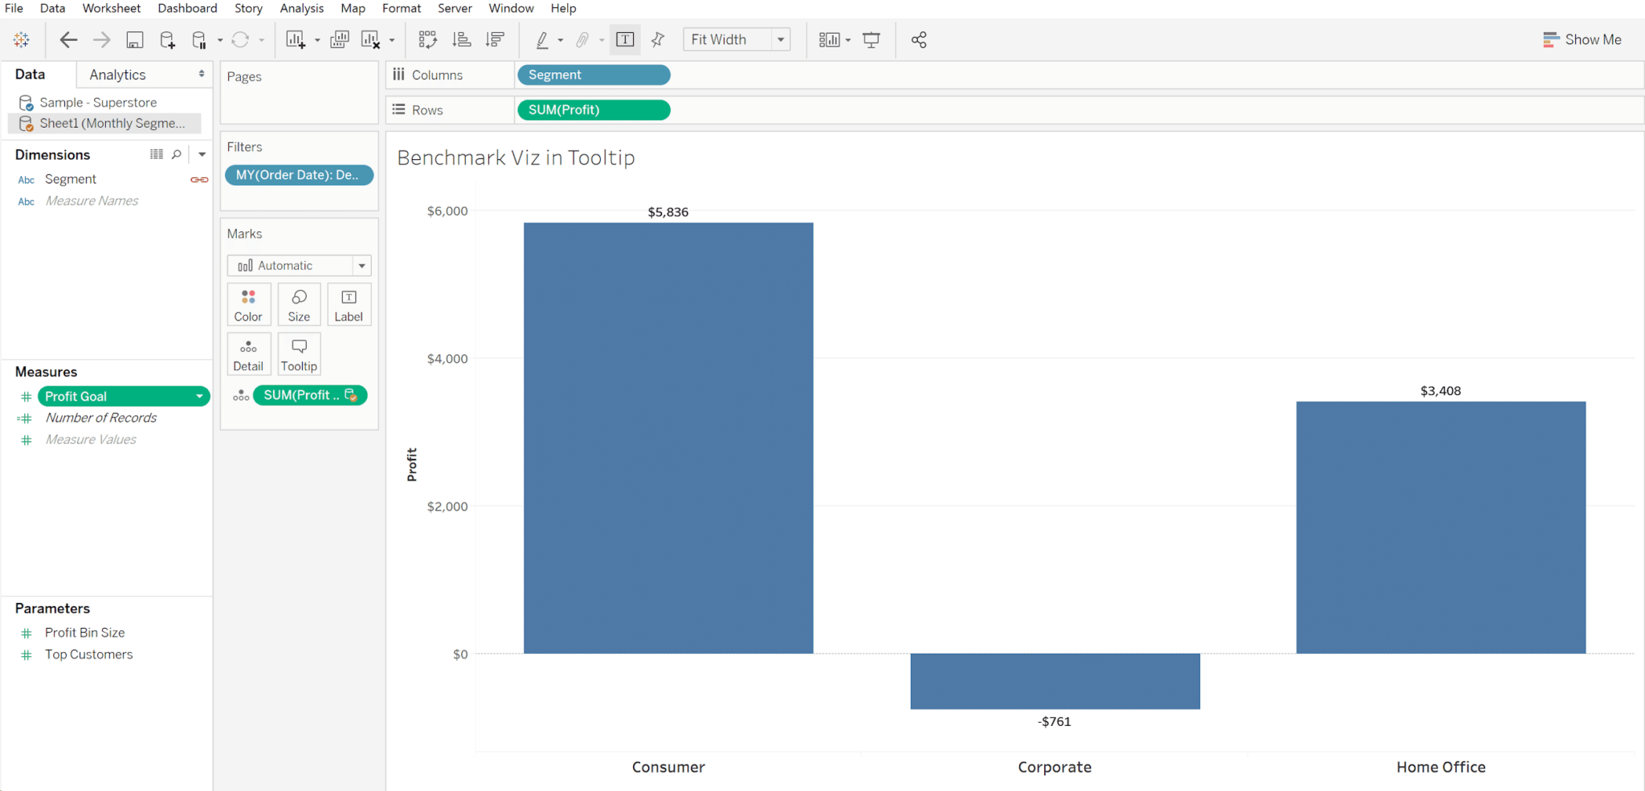The height and width of the screenshot is (791, 1645).
Task: Open the Fit Width dropdown
Action: pyautogui.click(x=780, y=39)
